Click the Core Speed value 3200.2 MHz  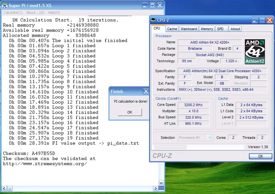193,105
